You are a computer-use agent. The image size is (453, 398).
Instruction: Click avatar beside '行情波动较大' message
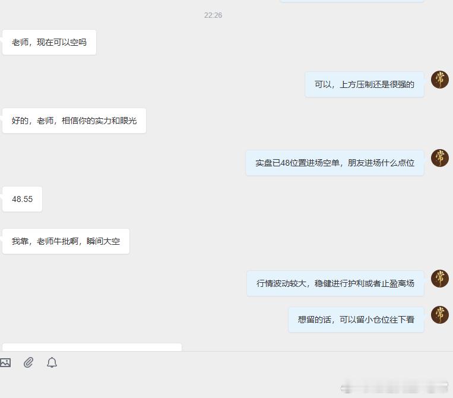(440, 279)
